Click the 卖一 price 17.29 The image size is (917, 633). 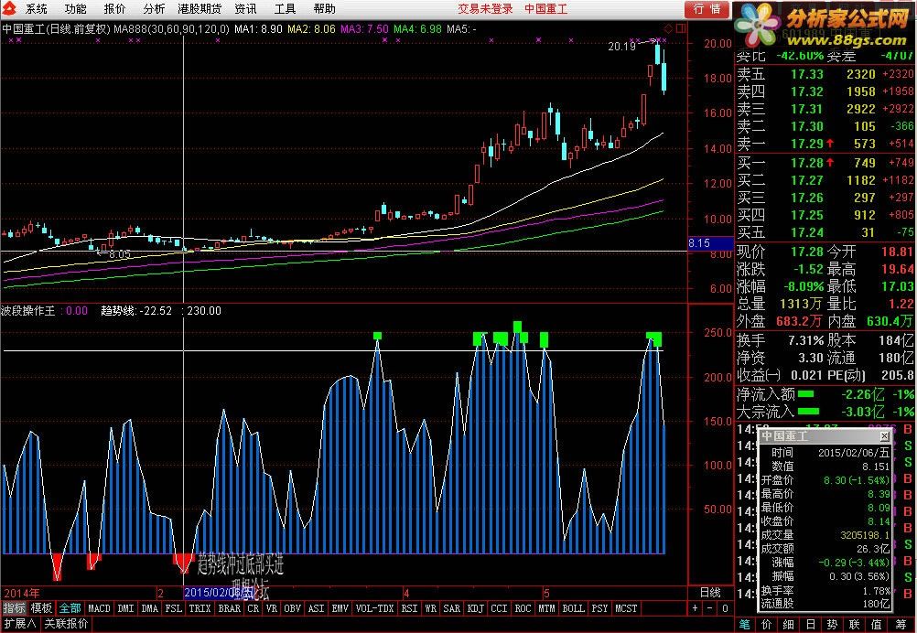click(x=806, y=144)
